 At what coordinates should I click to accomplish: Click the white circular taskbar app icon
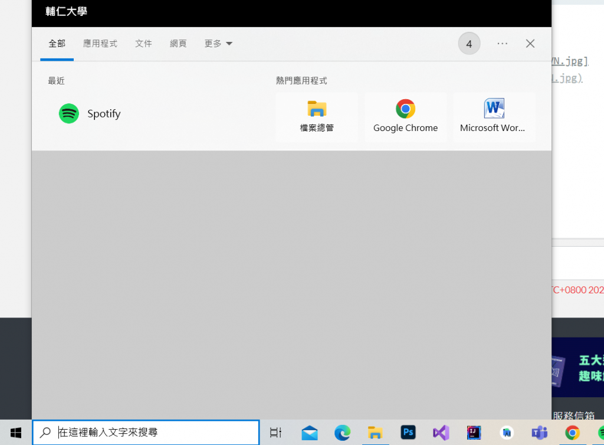coord(507,433)
